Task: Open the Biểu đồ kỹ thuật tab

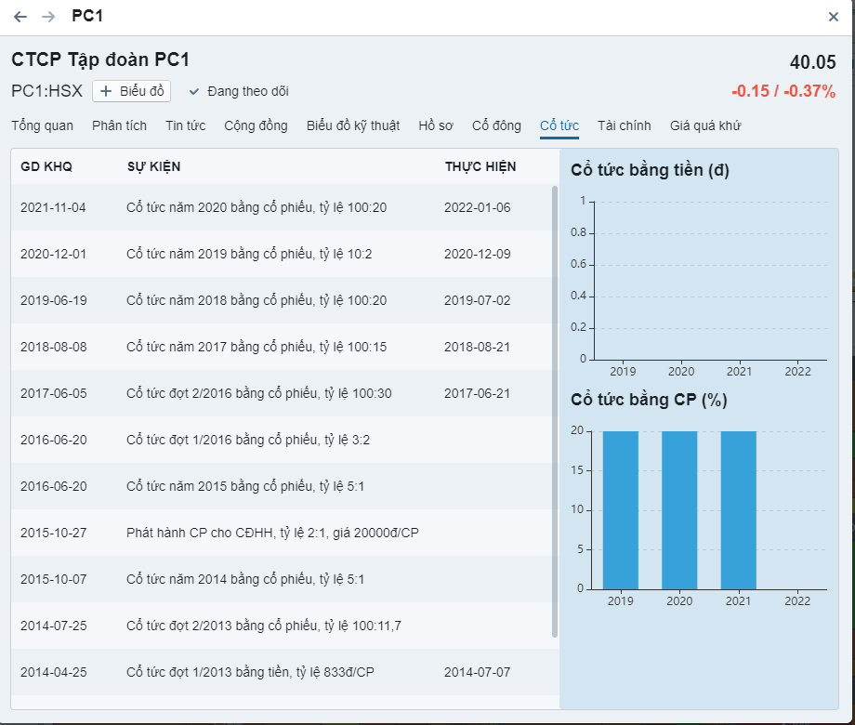Action: (x=353, y=125)
